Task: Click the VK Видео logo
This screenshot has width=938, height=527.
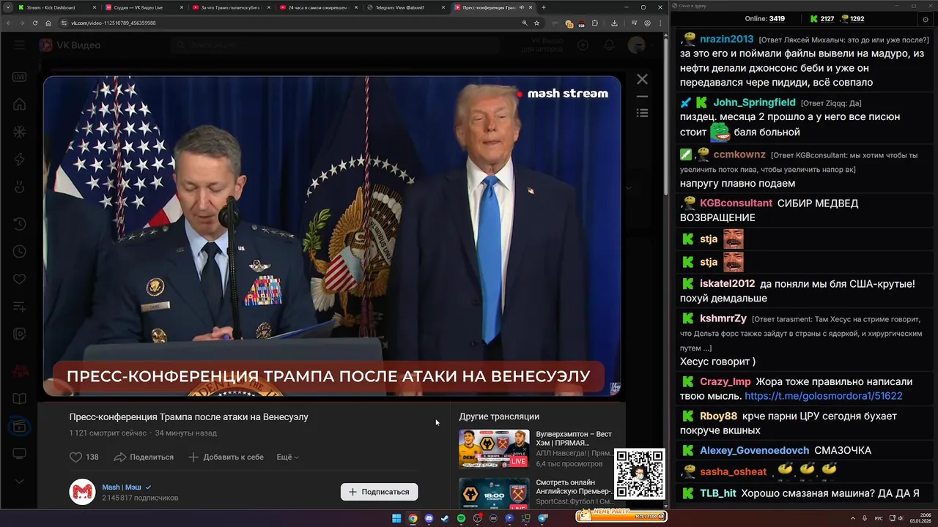Action: (x=70, y=45)
